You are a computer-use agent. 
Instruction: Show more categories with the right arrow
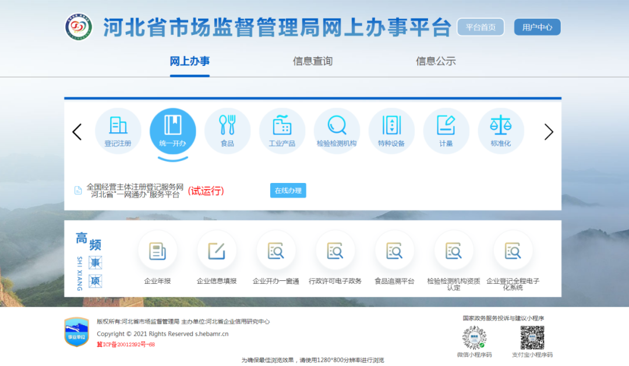[x=548, y=132]
